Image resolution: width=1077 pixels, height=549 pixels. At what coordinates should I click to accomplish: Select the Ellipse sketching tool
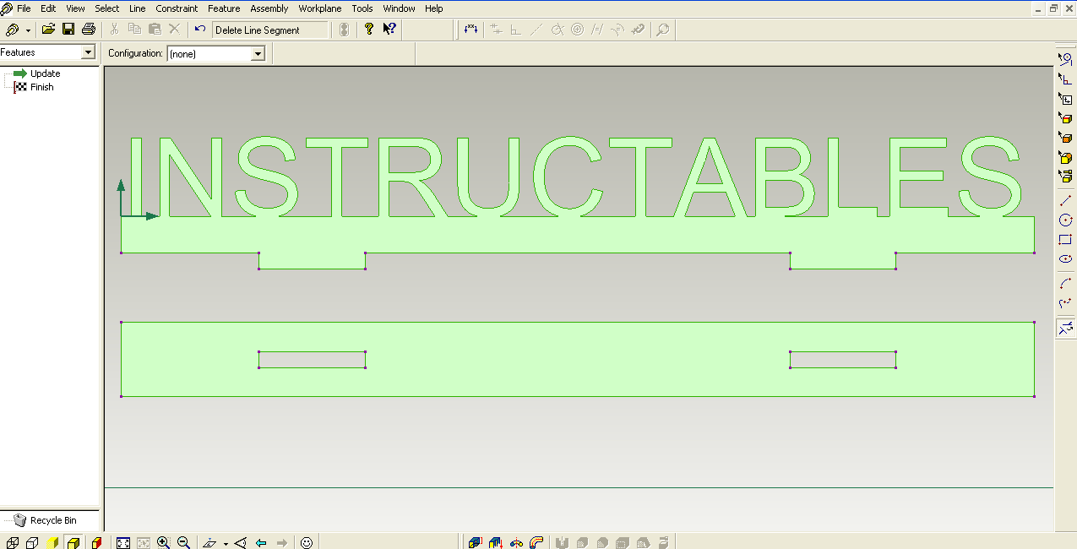[1065, 258]
